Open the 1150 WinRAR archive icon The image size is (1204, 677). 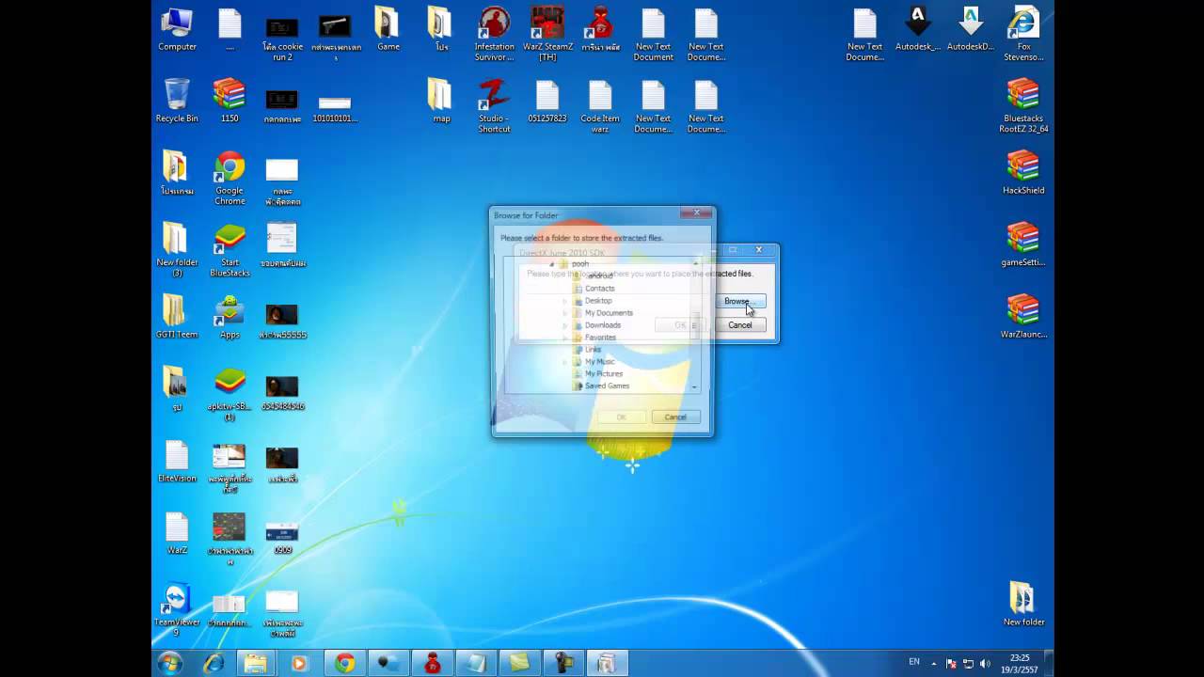coord(230,102)
